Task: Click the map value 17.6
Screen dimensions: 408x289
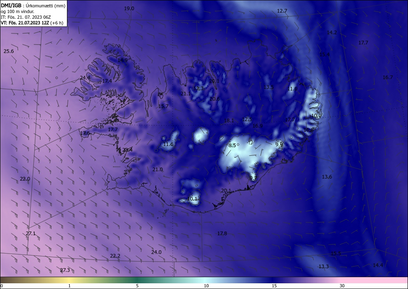Action: 85,133
